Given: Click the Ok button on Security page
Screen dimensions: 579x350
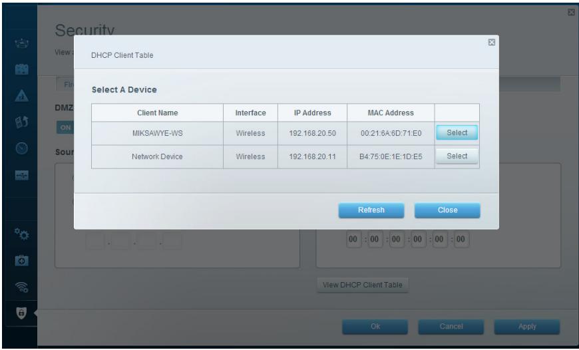Looking at the screenshot, I should [x=375, y=327].
